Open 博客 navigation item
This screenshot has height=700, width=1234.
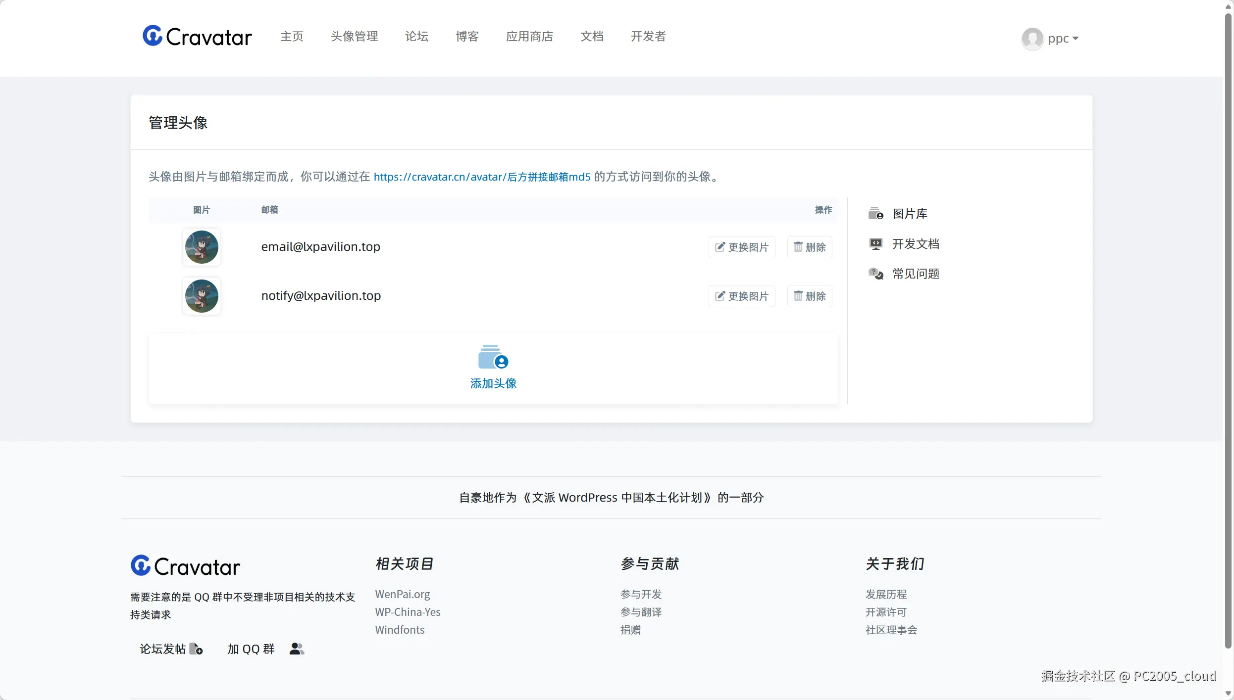click(467, 36)
